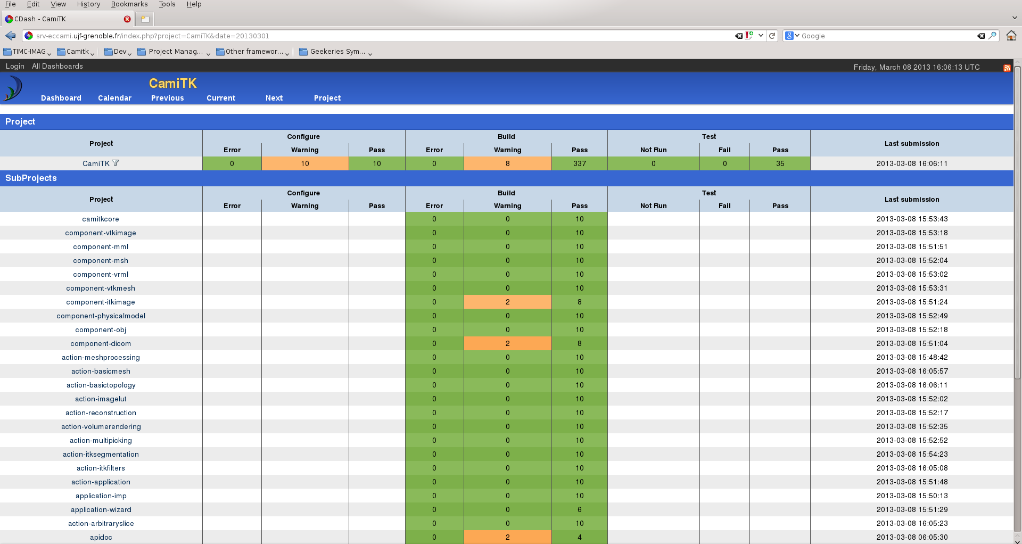This screenshot has height=544, width=1022.
Task: Expand the Geekeries Sym... bookmark folder
Action: (x=335, y=52)
